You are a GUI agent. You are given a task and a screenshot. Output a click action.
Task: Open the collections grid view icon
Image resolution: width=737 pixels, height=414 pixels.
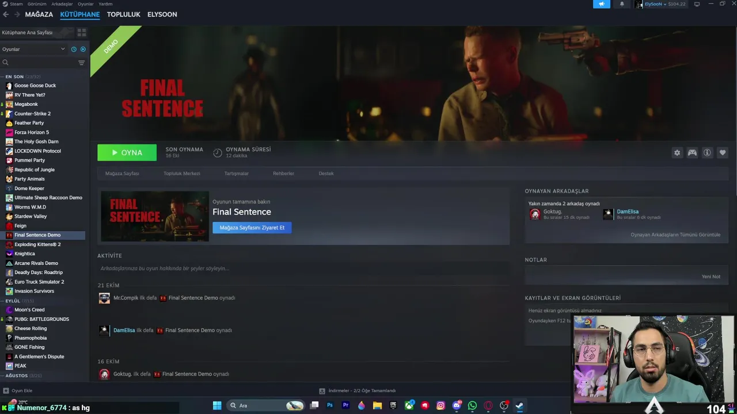pyautogui.click(x=82, y=33)
